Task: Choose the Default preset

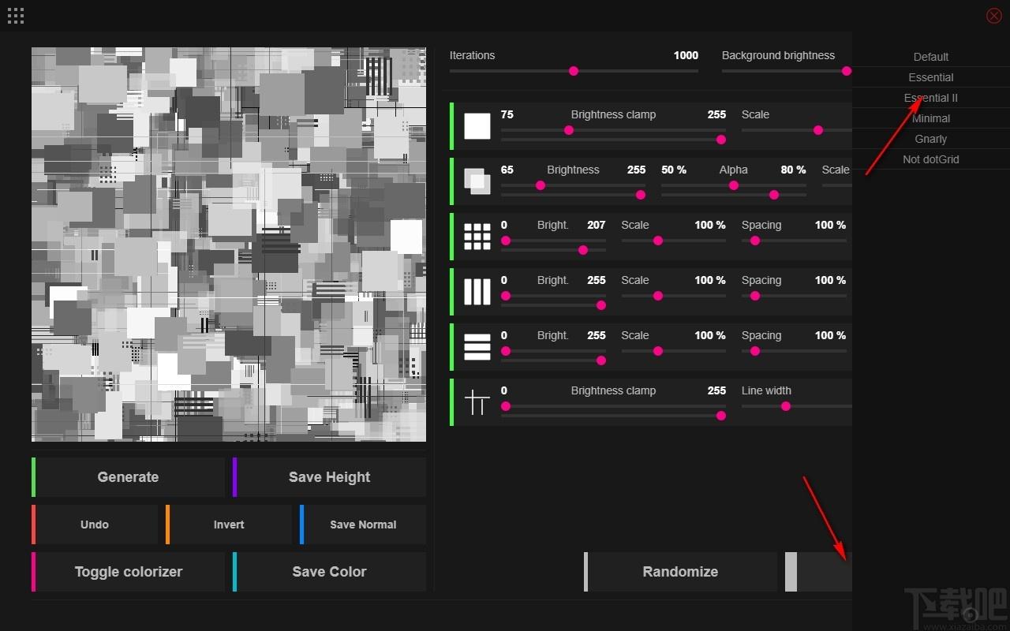Action: (x=931, y=57)
